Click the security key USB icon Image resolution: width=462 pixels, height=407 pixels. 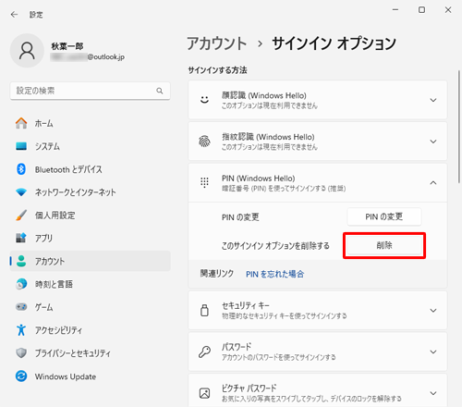tap(204, 310)
